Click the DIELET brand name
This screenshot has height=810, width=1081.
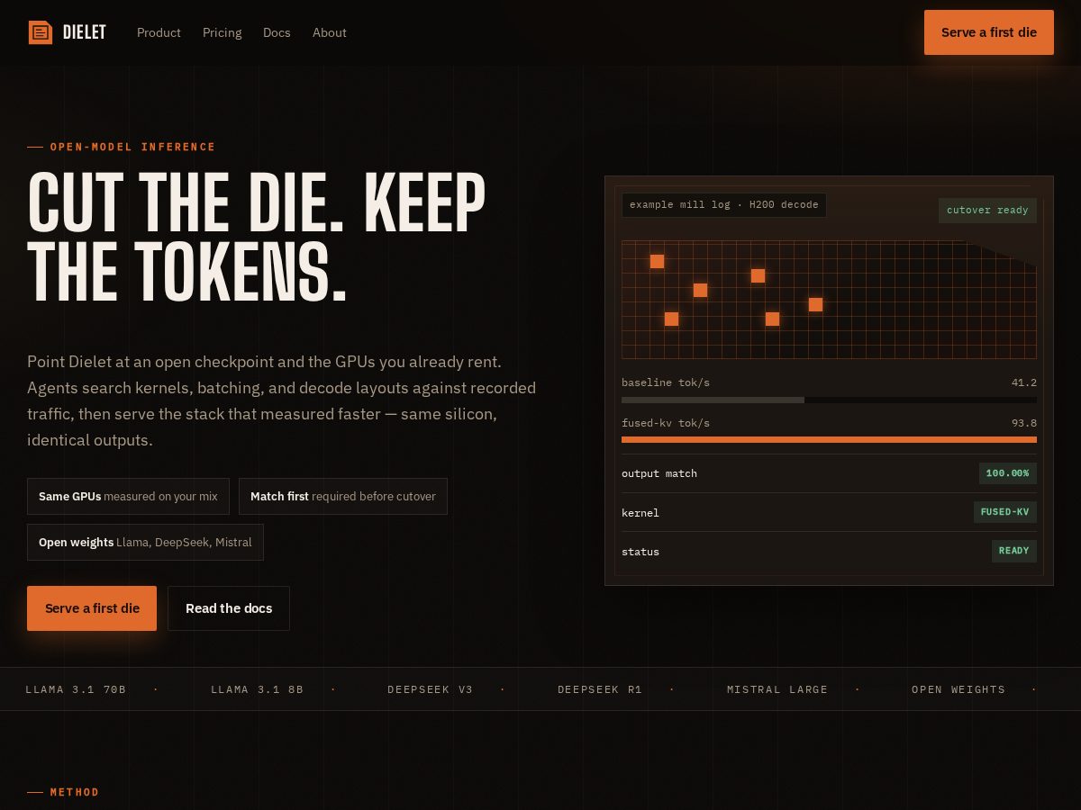(85, 32)
